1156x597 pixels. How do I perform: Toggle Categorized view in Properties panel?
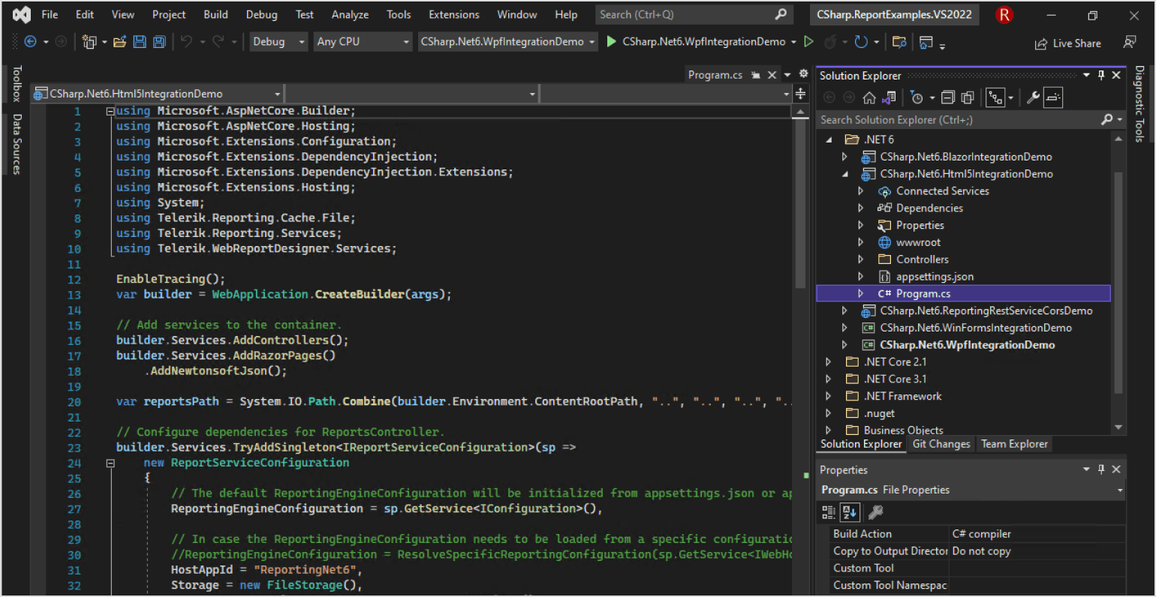(x=829, y=512)
